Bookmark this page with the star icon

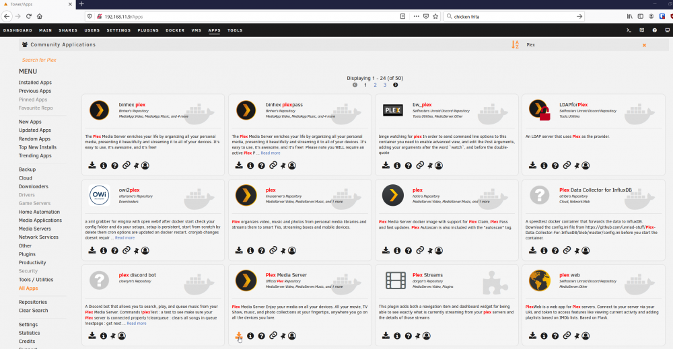435,16
